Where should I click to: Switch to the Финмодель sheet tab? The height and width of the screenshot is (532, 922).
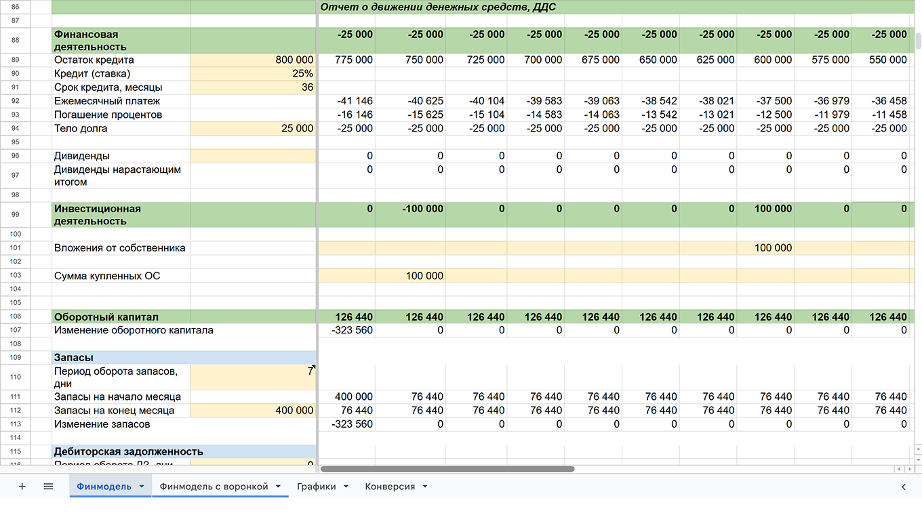tap(104, 487)
